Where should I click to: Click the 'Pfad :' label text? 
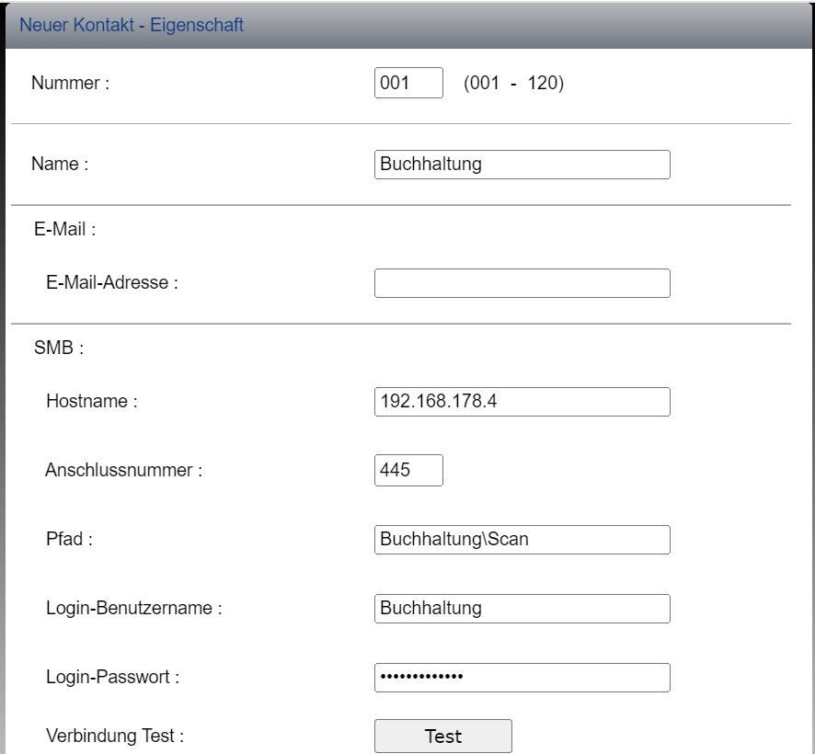[x=69, y=540]
